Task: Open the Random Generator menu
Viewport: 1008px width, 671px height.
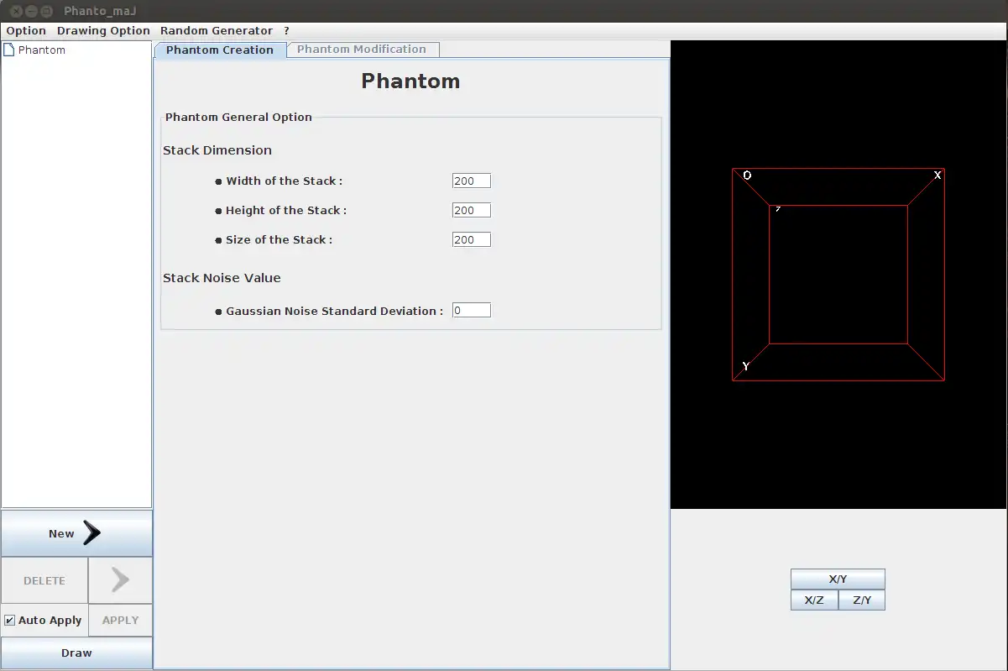Action: point(217,31)
